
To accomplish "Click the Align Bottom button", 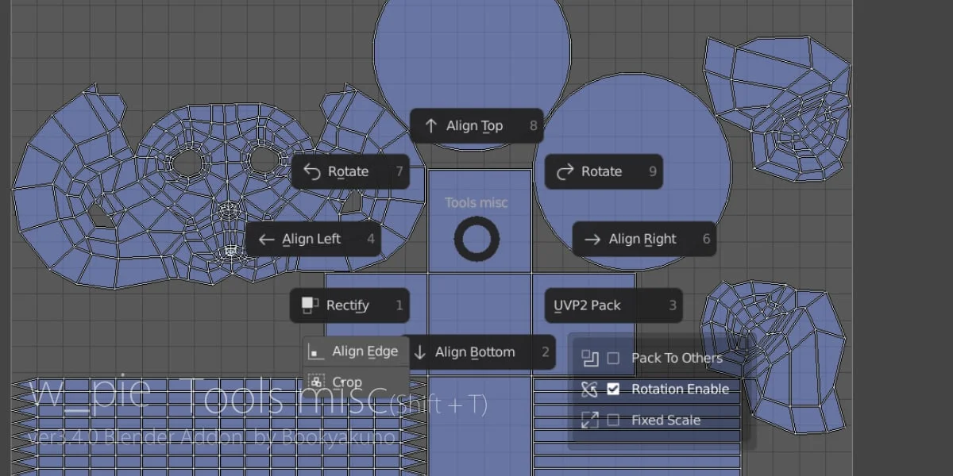I will tap(475, 352).
